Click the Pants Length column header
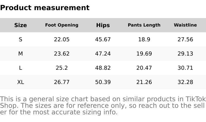The width and height of the screenshot is (206, 122). 144,25
